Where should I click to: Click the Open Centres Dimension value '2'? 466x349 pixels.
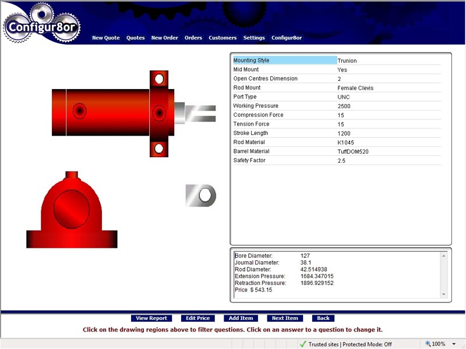[x=339, y=79]
